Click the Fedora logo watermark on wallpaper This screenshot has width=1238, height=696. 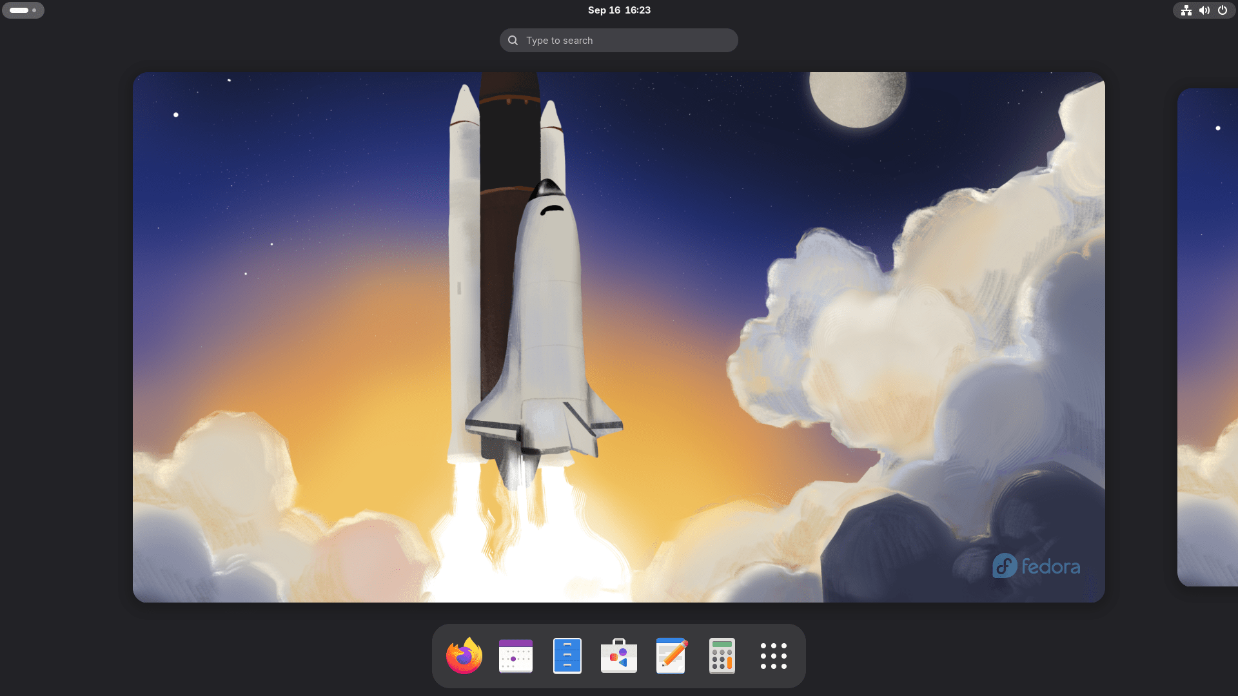coord(1035,566)
